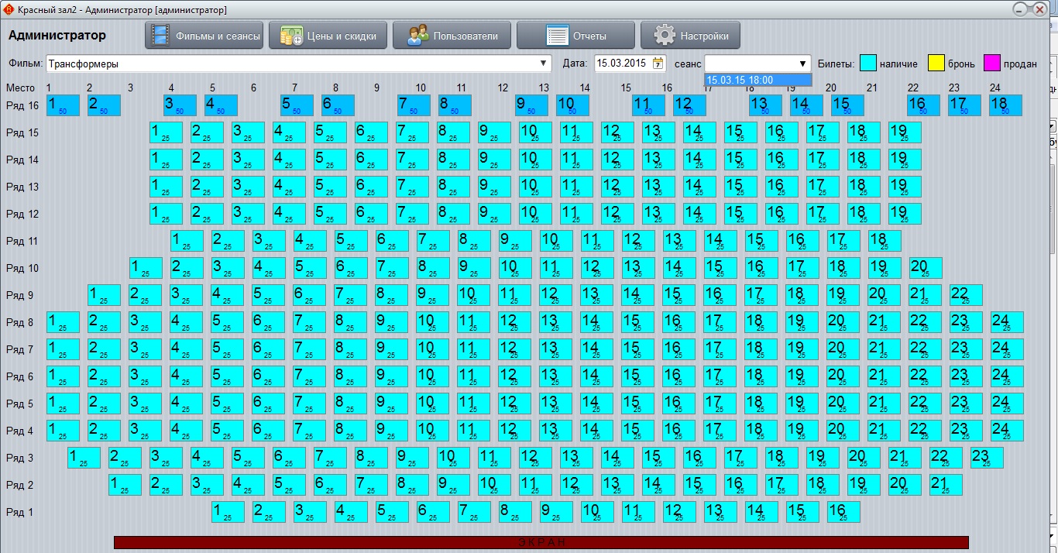Expand the Фильм dropdown arrow

(544, 64)
